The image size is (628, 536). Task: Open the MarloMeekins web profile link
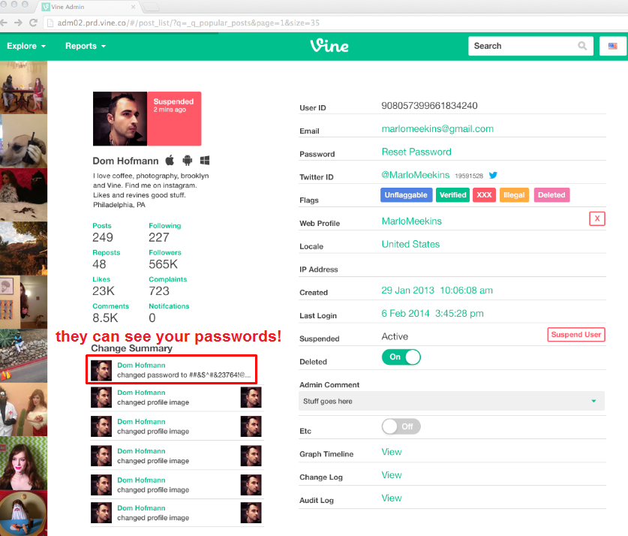click(411, 221)
